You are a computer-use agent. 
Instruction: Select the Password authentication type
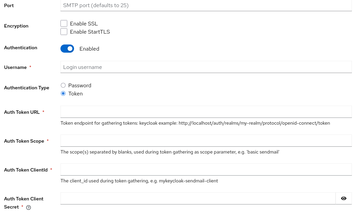[x=63, y=85]
